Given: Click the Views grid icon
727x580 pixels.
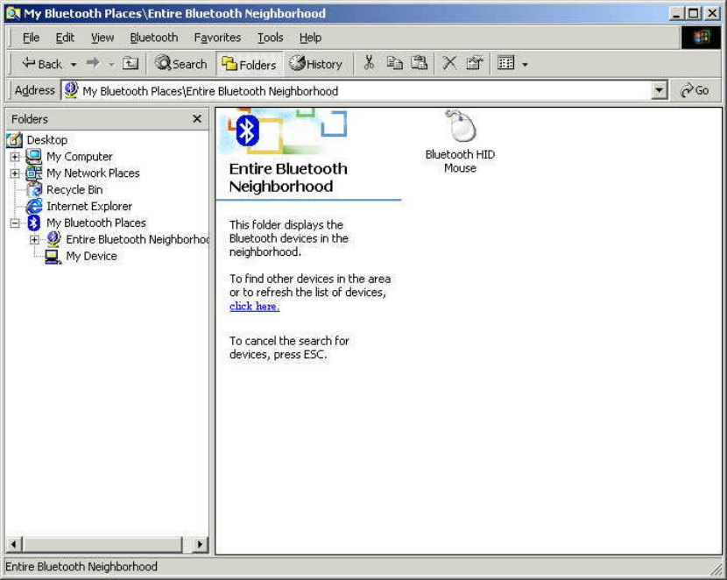Looking at the screenshot, I should click(506, 63).
